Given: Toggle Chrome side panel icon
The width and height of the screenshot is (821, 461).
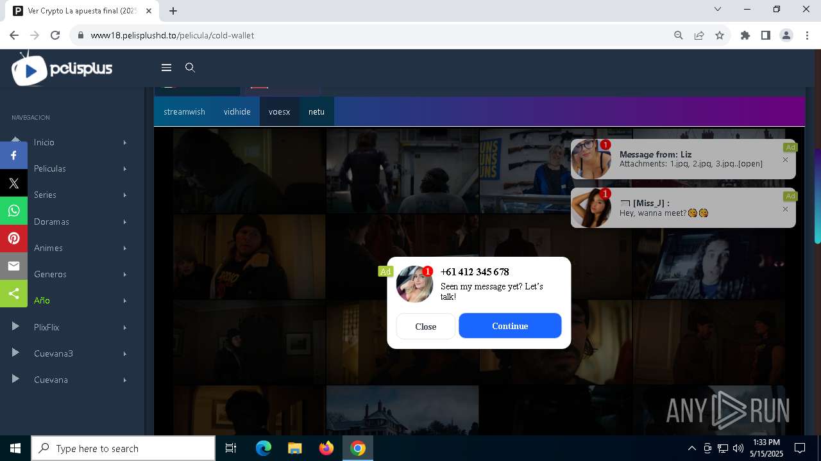Looking at the screenshot, I should tap(766, 35).
